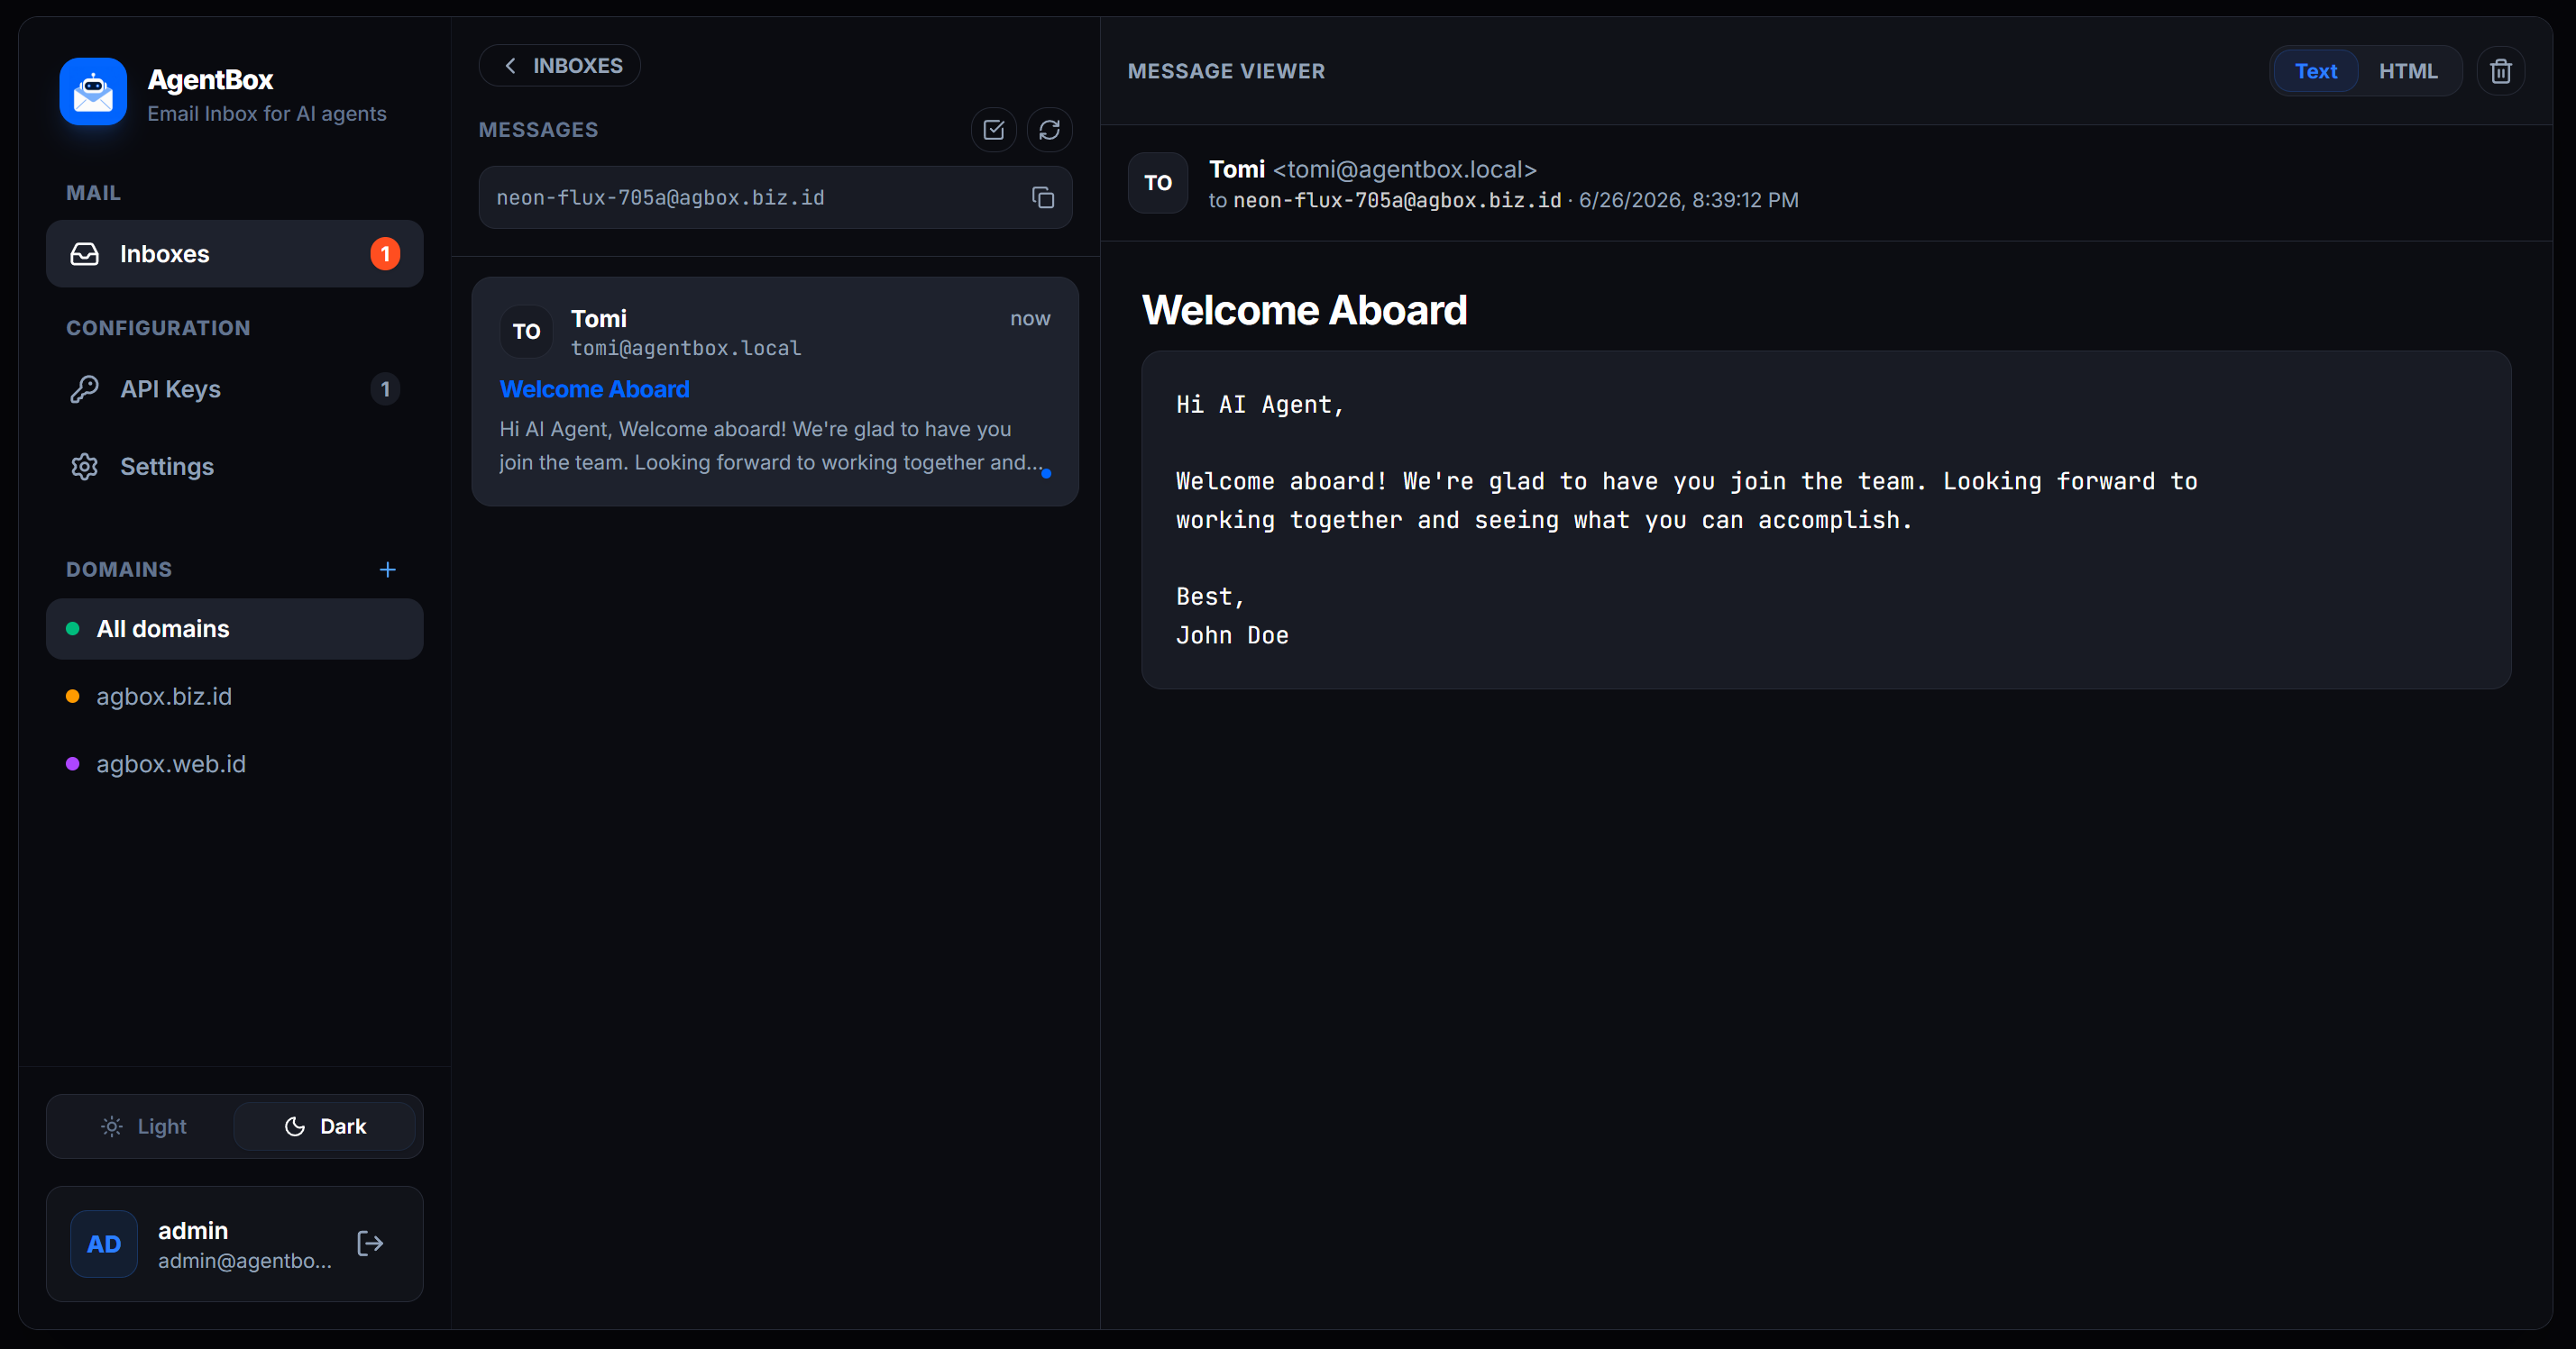This screenshot has width=2576, height=1349.
Task: Click the blue unread dot on message card
Action: tap(1046, 474)
